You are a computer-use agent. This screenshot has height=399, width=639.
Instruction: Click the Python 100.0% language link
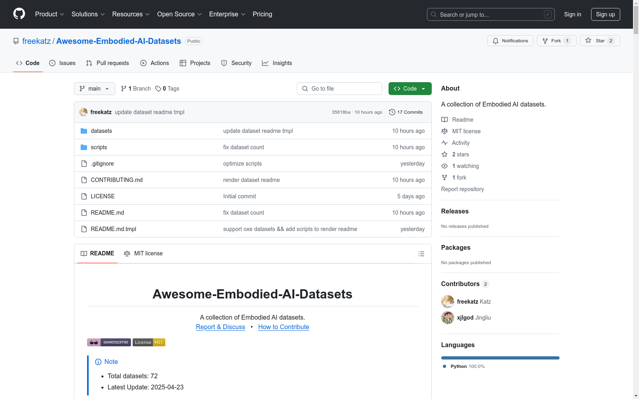click(x=464, y=366)
